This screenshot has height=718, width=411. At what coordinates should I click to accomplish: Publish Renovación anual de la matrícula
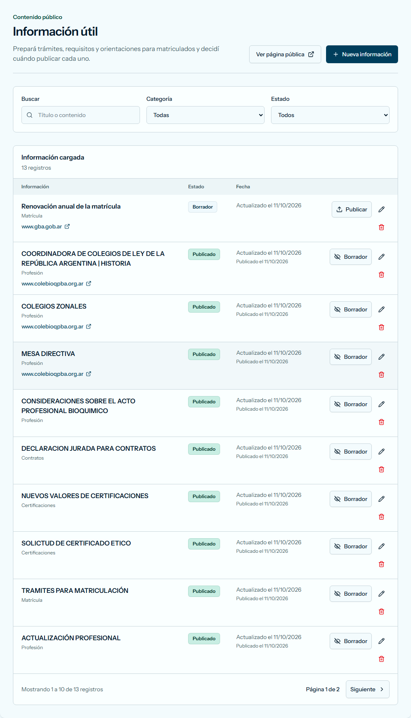[x=352, y=209]
